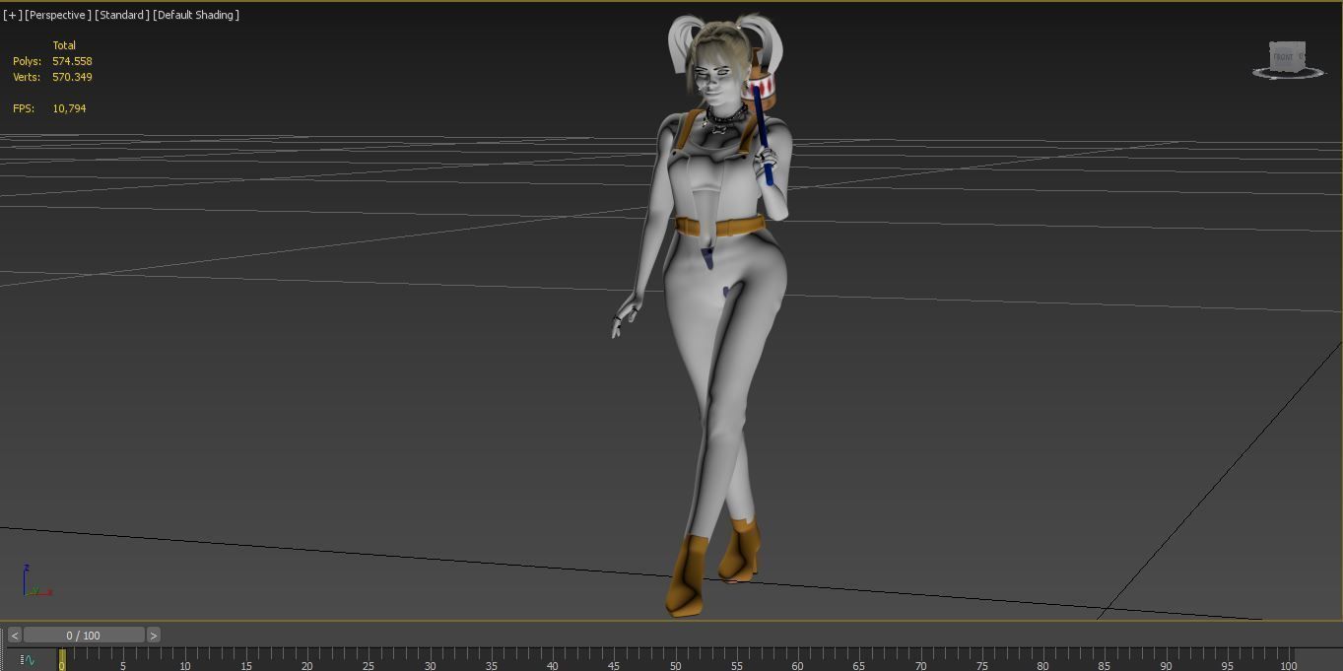Click frame 100 on the track bar
The image size is (1343, 671).
click(x=1288, y=660)
